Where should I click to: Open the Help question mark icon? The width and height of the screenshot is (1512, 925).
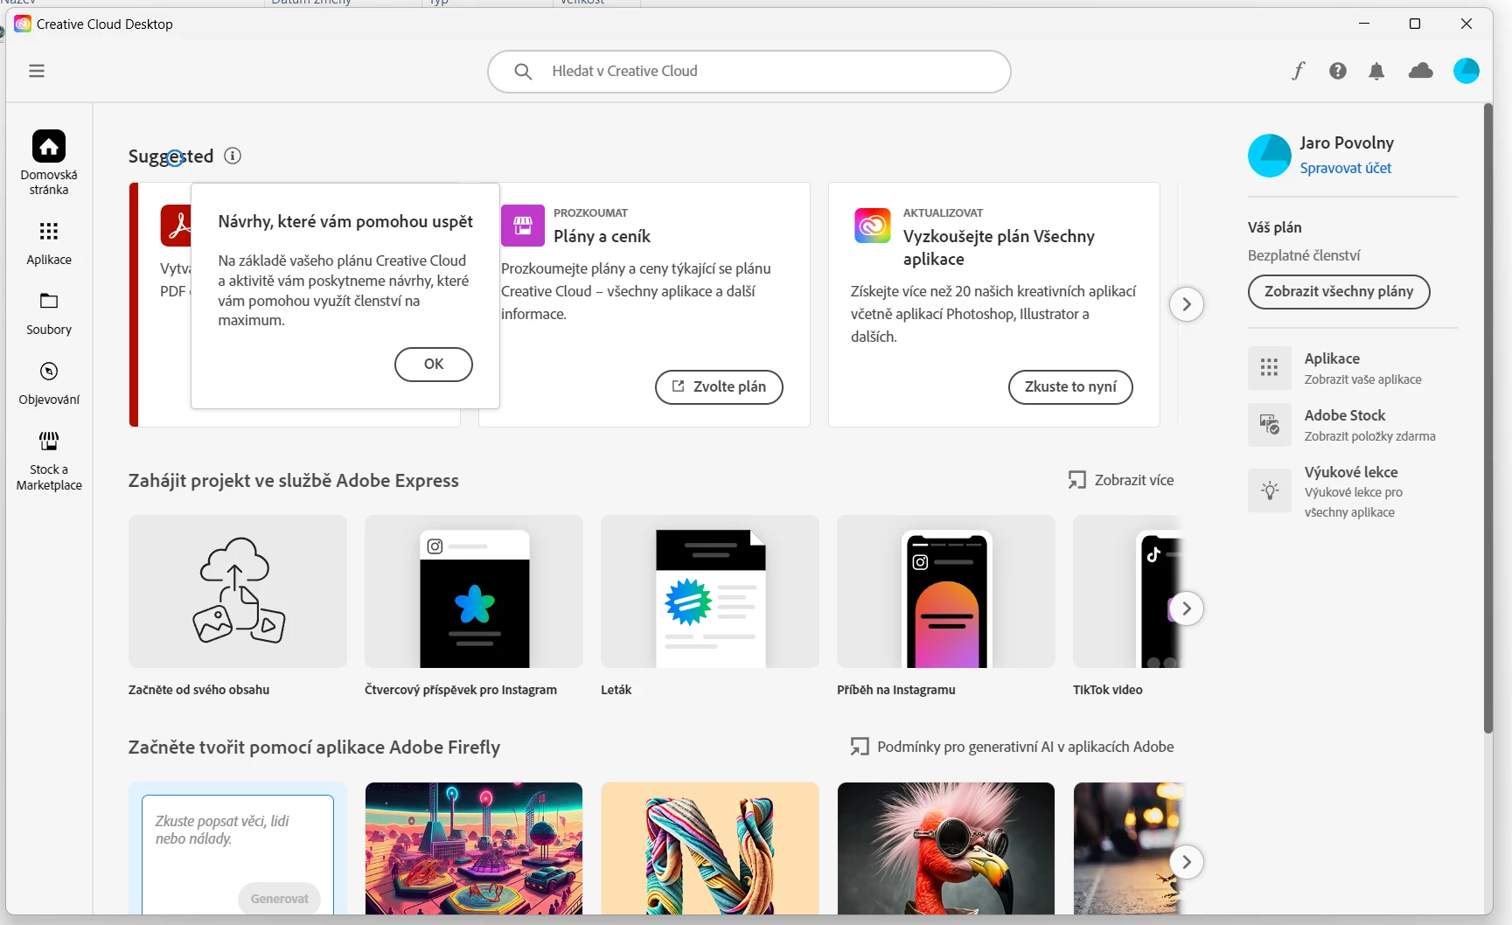coord(1338,71)
